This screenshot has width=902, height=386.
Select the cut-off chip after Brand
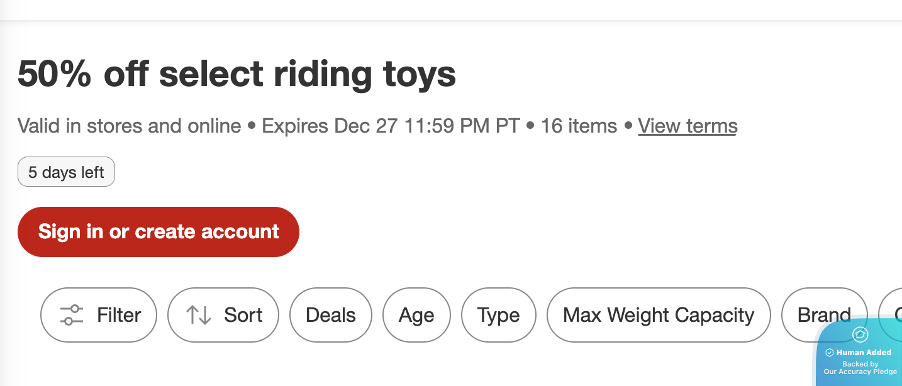[892, 308]
